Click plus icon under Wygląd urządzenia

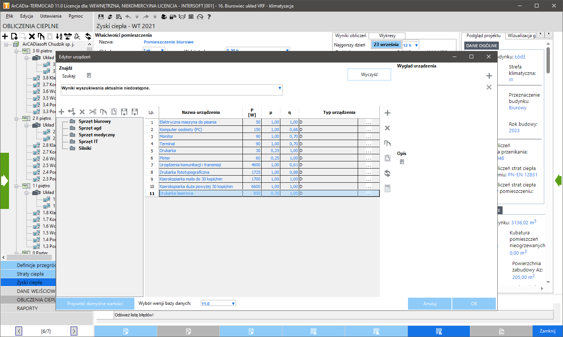pyautogui.click(x=489, y=76)
